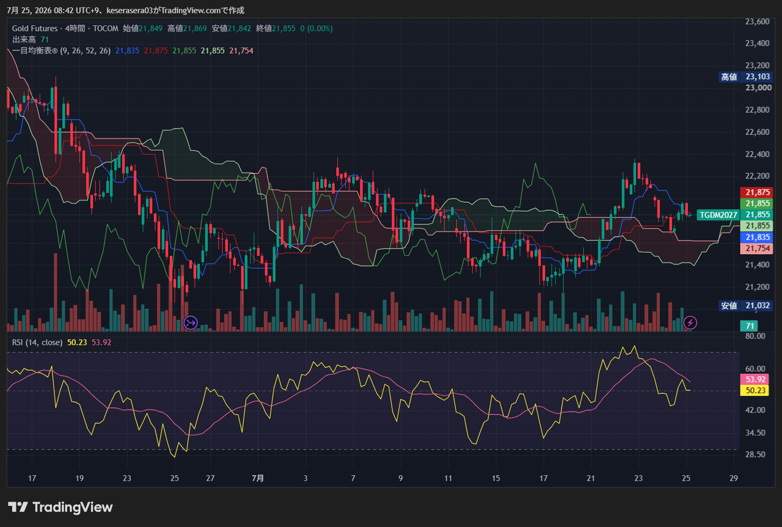The width and height of the screenshot is (782, 527).
Task: Click the 0 (0.00%) change value
Action: pyautogui.click(x=316, y=28)
